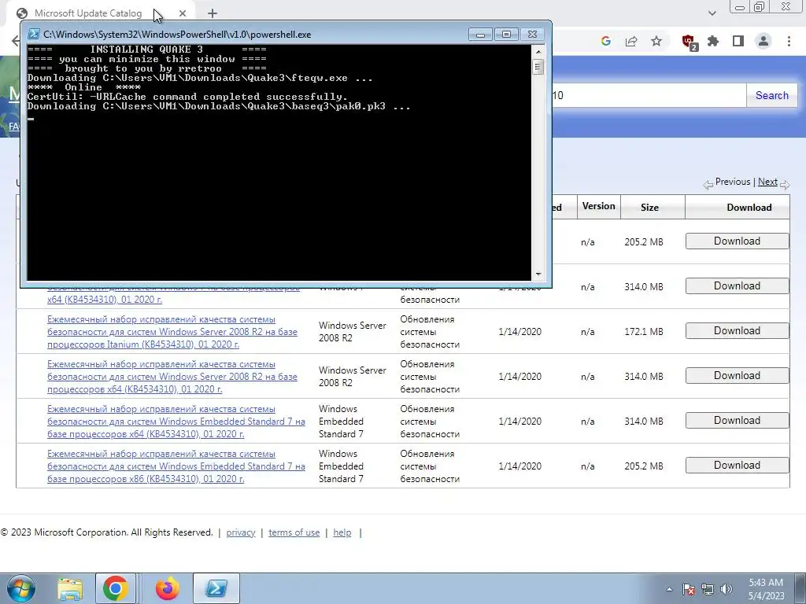Open a new Chrome tab with plus

(x=213, y=14)
